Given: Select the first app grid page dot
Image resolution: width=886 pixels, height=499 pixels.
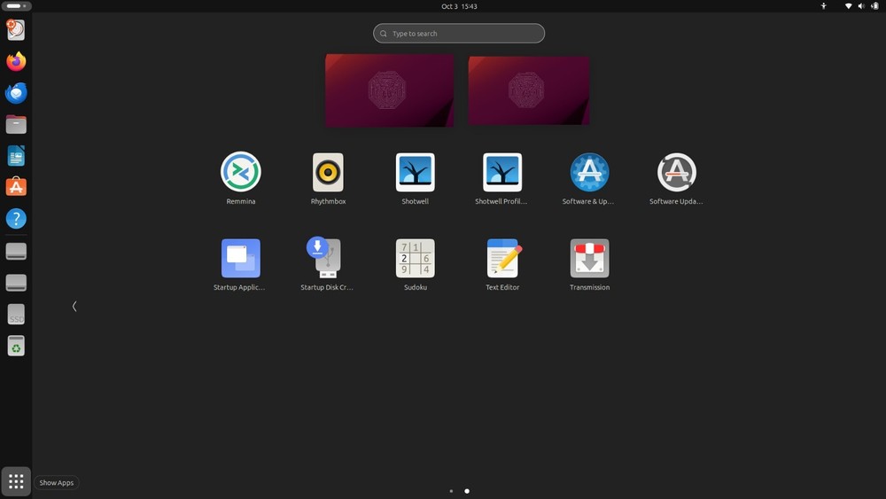Looking at the screenshot, I should [451, 491].
